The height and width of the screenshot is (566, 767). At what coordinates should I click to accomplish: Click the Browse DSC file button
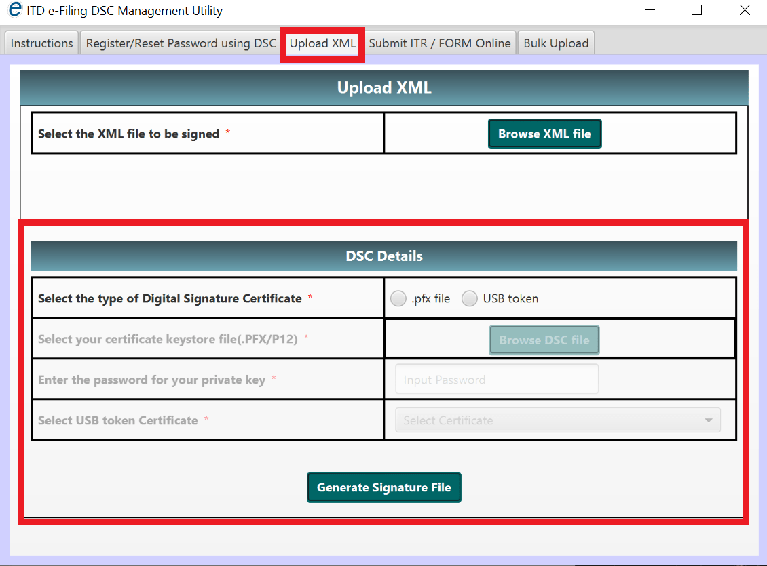pyautogui.click(x=544, y=340)
